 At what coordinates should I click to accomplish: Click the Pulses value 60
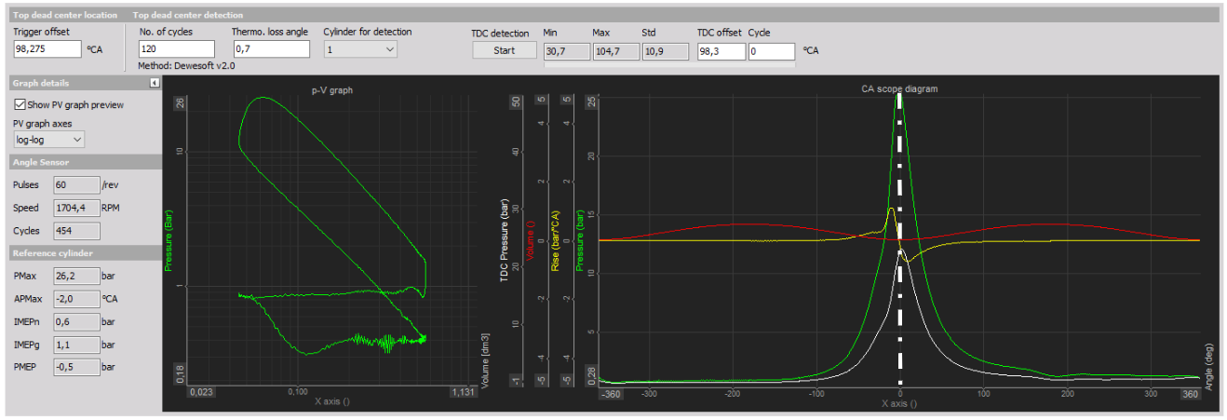point(75,185)
